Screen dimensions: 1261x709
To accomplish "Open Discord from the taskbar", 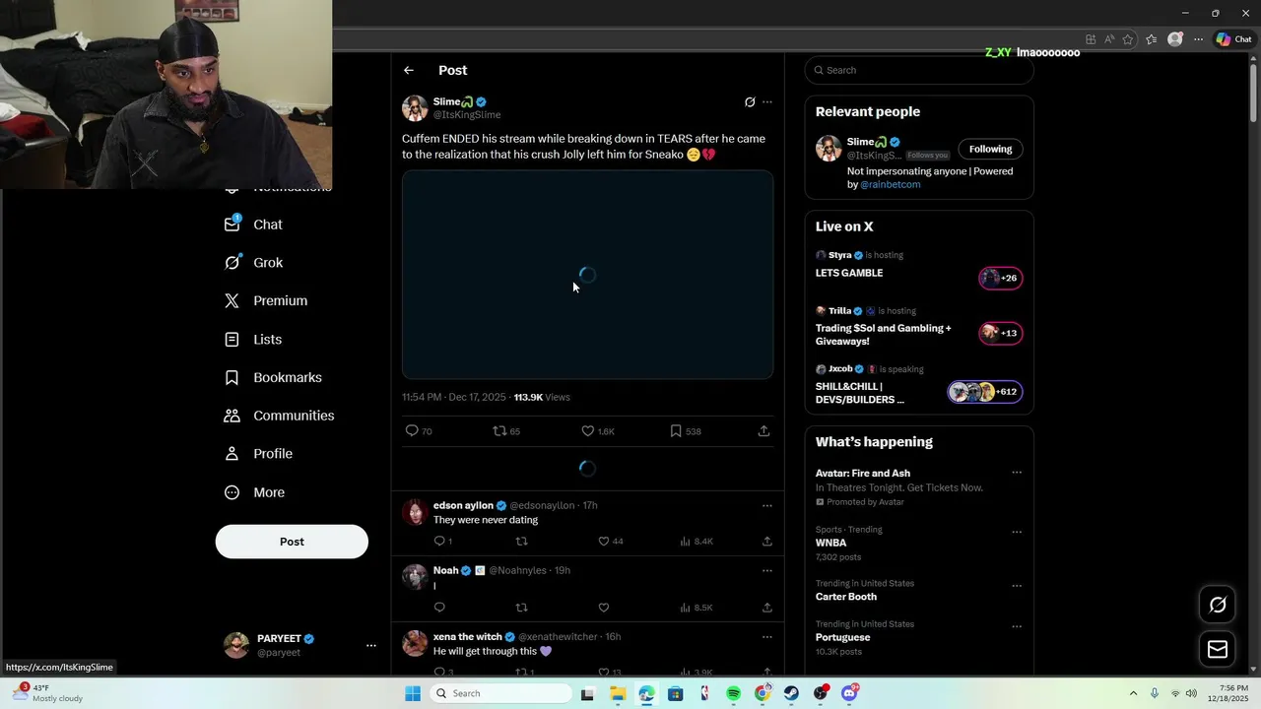I will (x=849, y=693).
